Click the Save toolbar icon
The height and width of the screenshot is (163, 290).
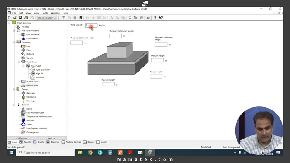click(20, 18)
